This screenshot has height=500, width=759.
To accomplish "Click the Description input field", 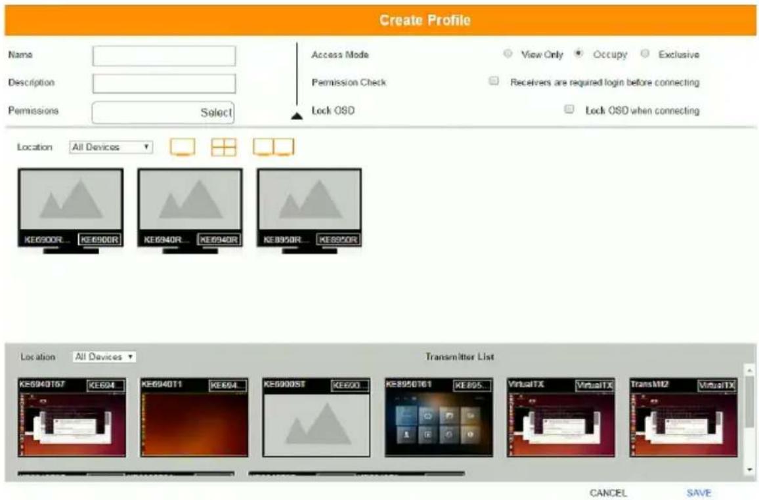I will (x=164, y=83).
